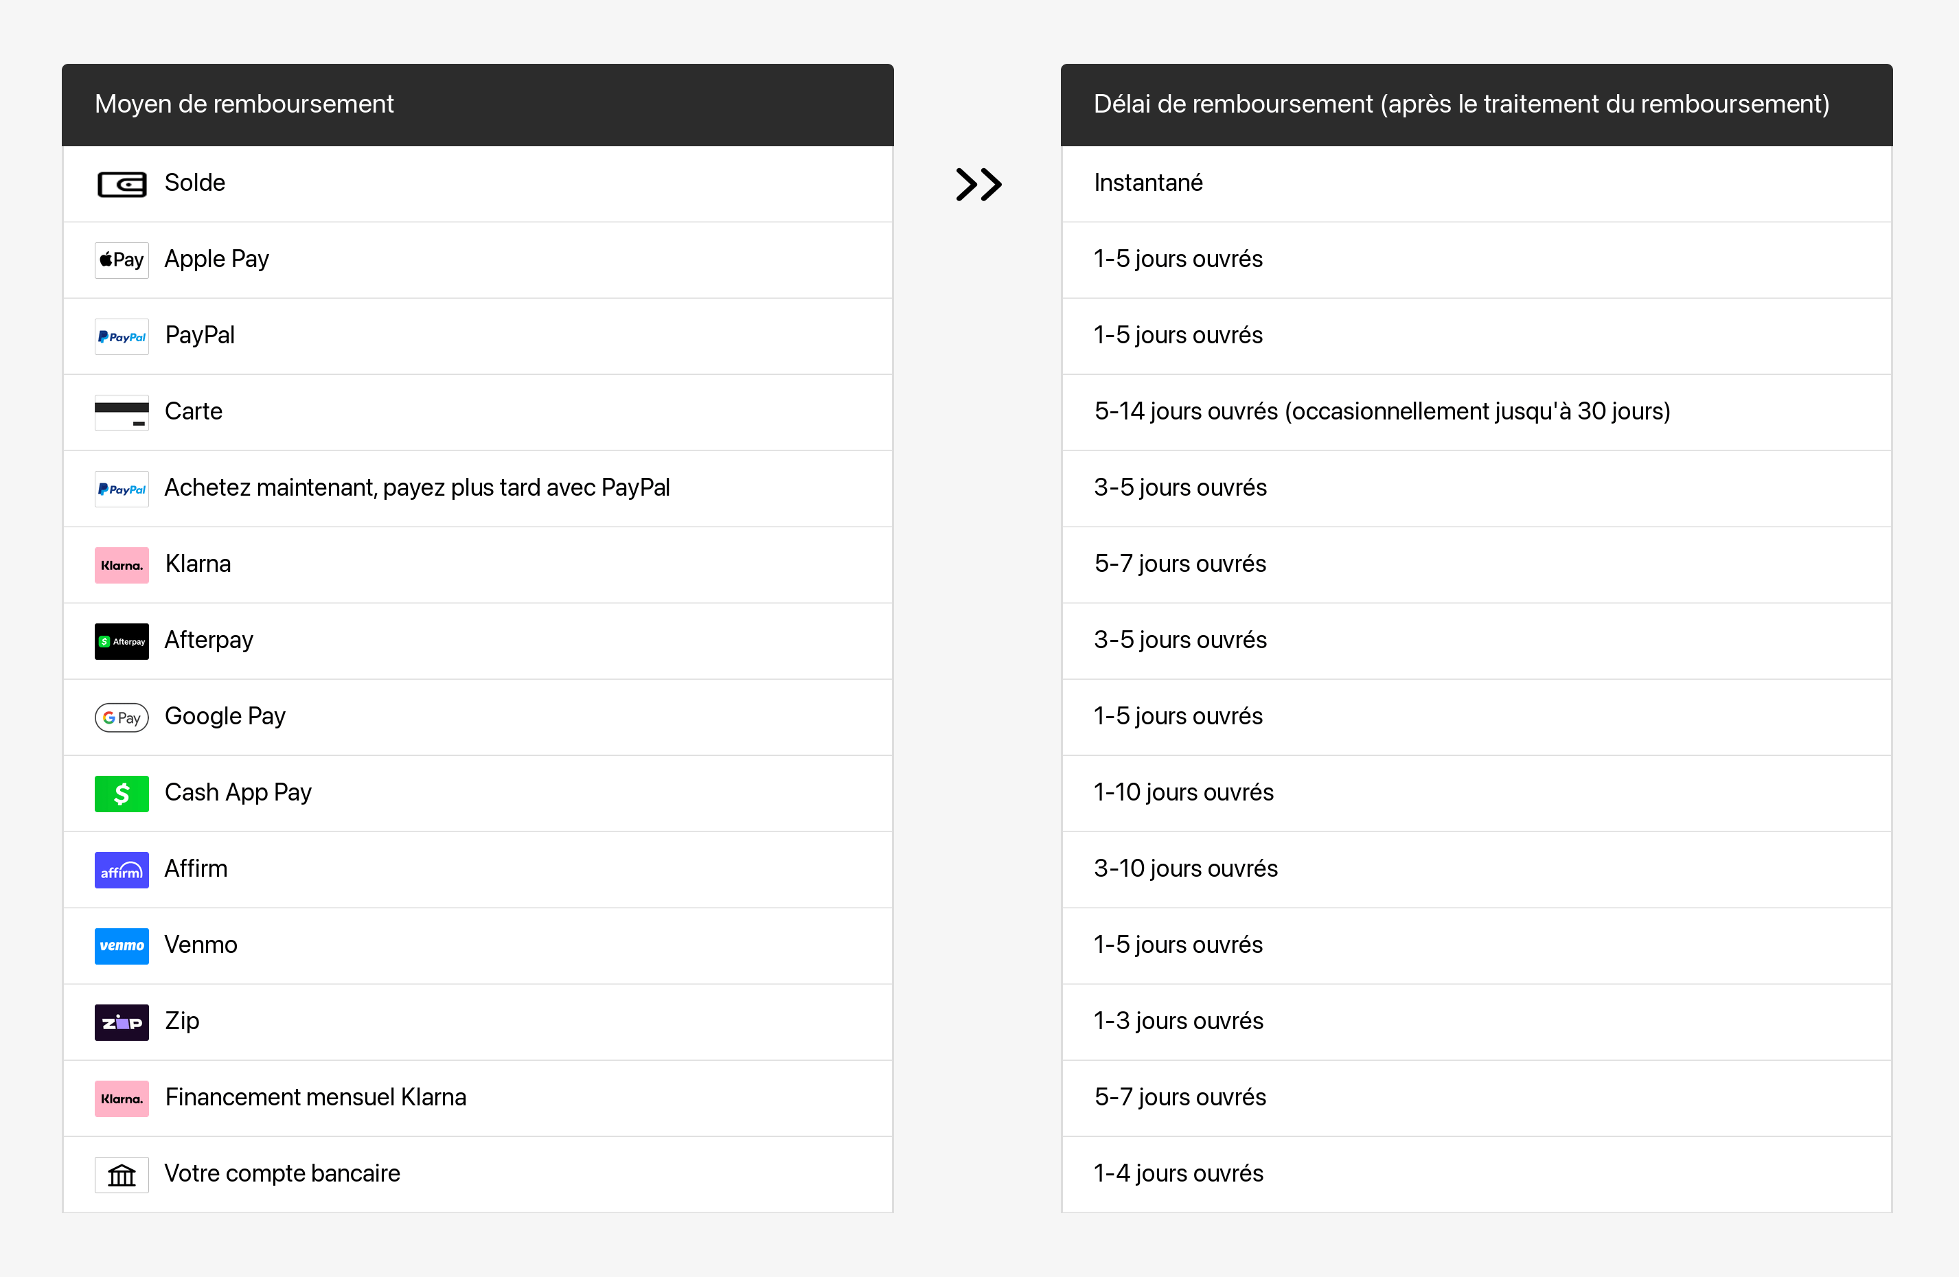Image resolution: width=1959 pixels, height=1277 pixels.
Task: Click the "Moyen de remboursement" column header
Action: pos(244,104)
